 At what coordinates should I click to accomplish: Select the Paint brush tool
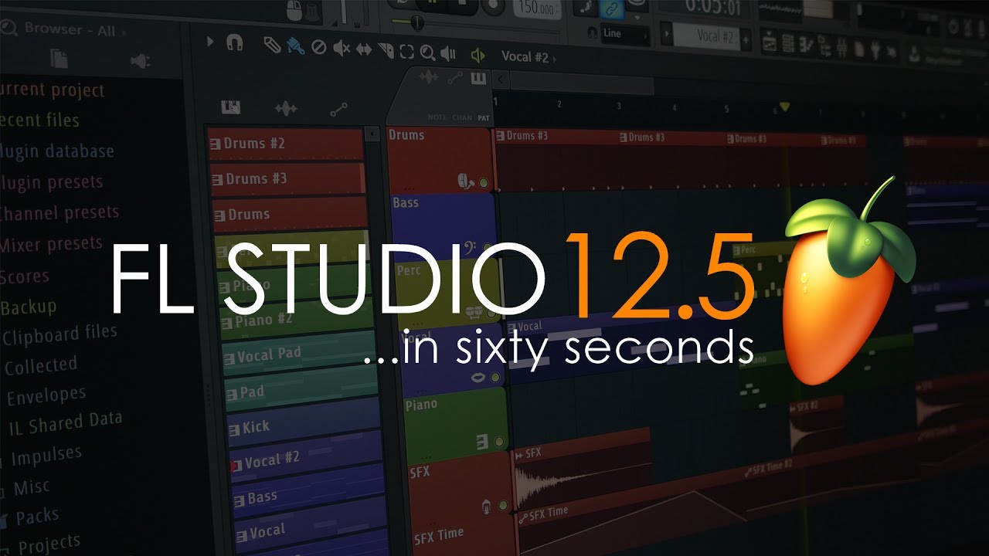coord(294,46)
